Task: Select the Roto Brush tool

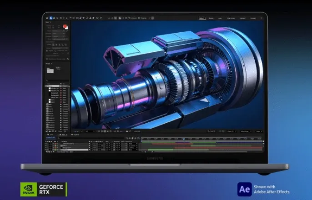Action: [97, 18]
